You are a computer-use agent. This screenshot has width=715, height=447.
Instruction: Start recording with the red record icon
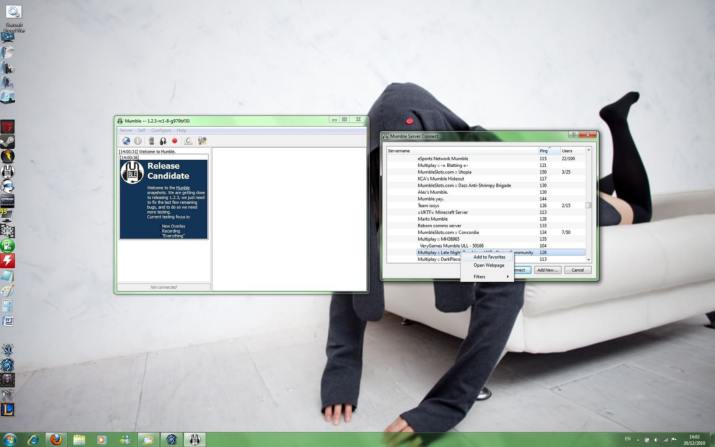tap(175, 141)
